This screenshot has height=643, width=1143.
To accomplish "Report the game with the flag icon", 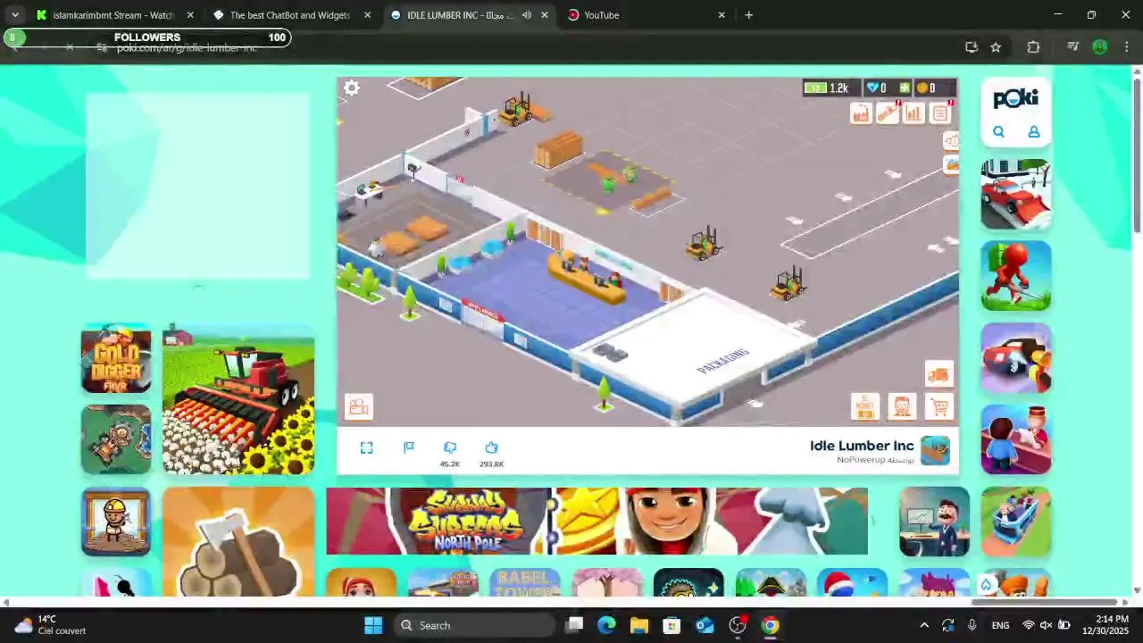I will 409,447.
